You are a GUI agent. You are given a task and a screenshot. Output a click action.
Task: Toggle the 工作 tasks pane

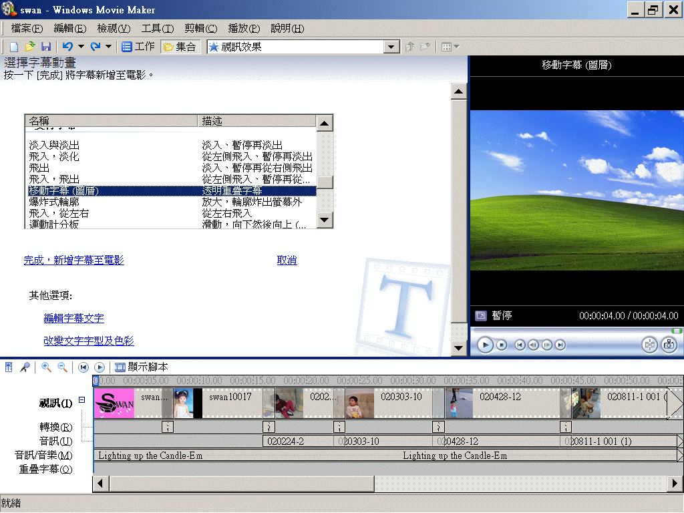[x=138, y=46]
